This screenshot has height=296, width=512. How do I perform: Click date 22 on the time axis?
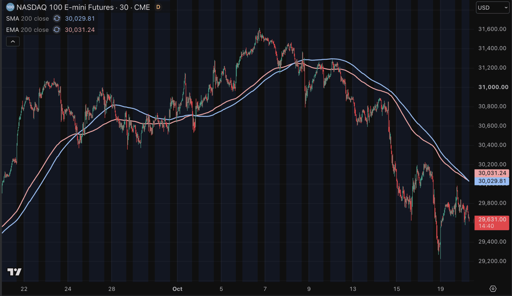(24, 289)
